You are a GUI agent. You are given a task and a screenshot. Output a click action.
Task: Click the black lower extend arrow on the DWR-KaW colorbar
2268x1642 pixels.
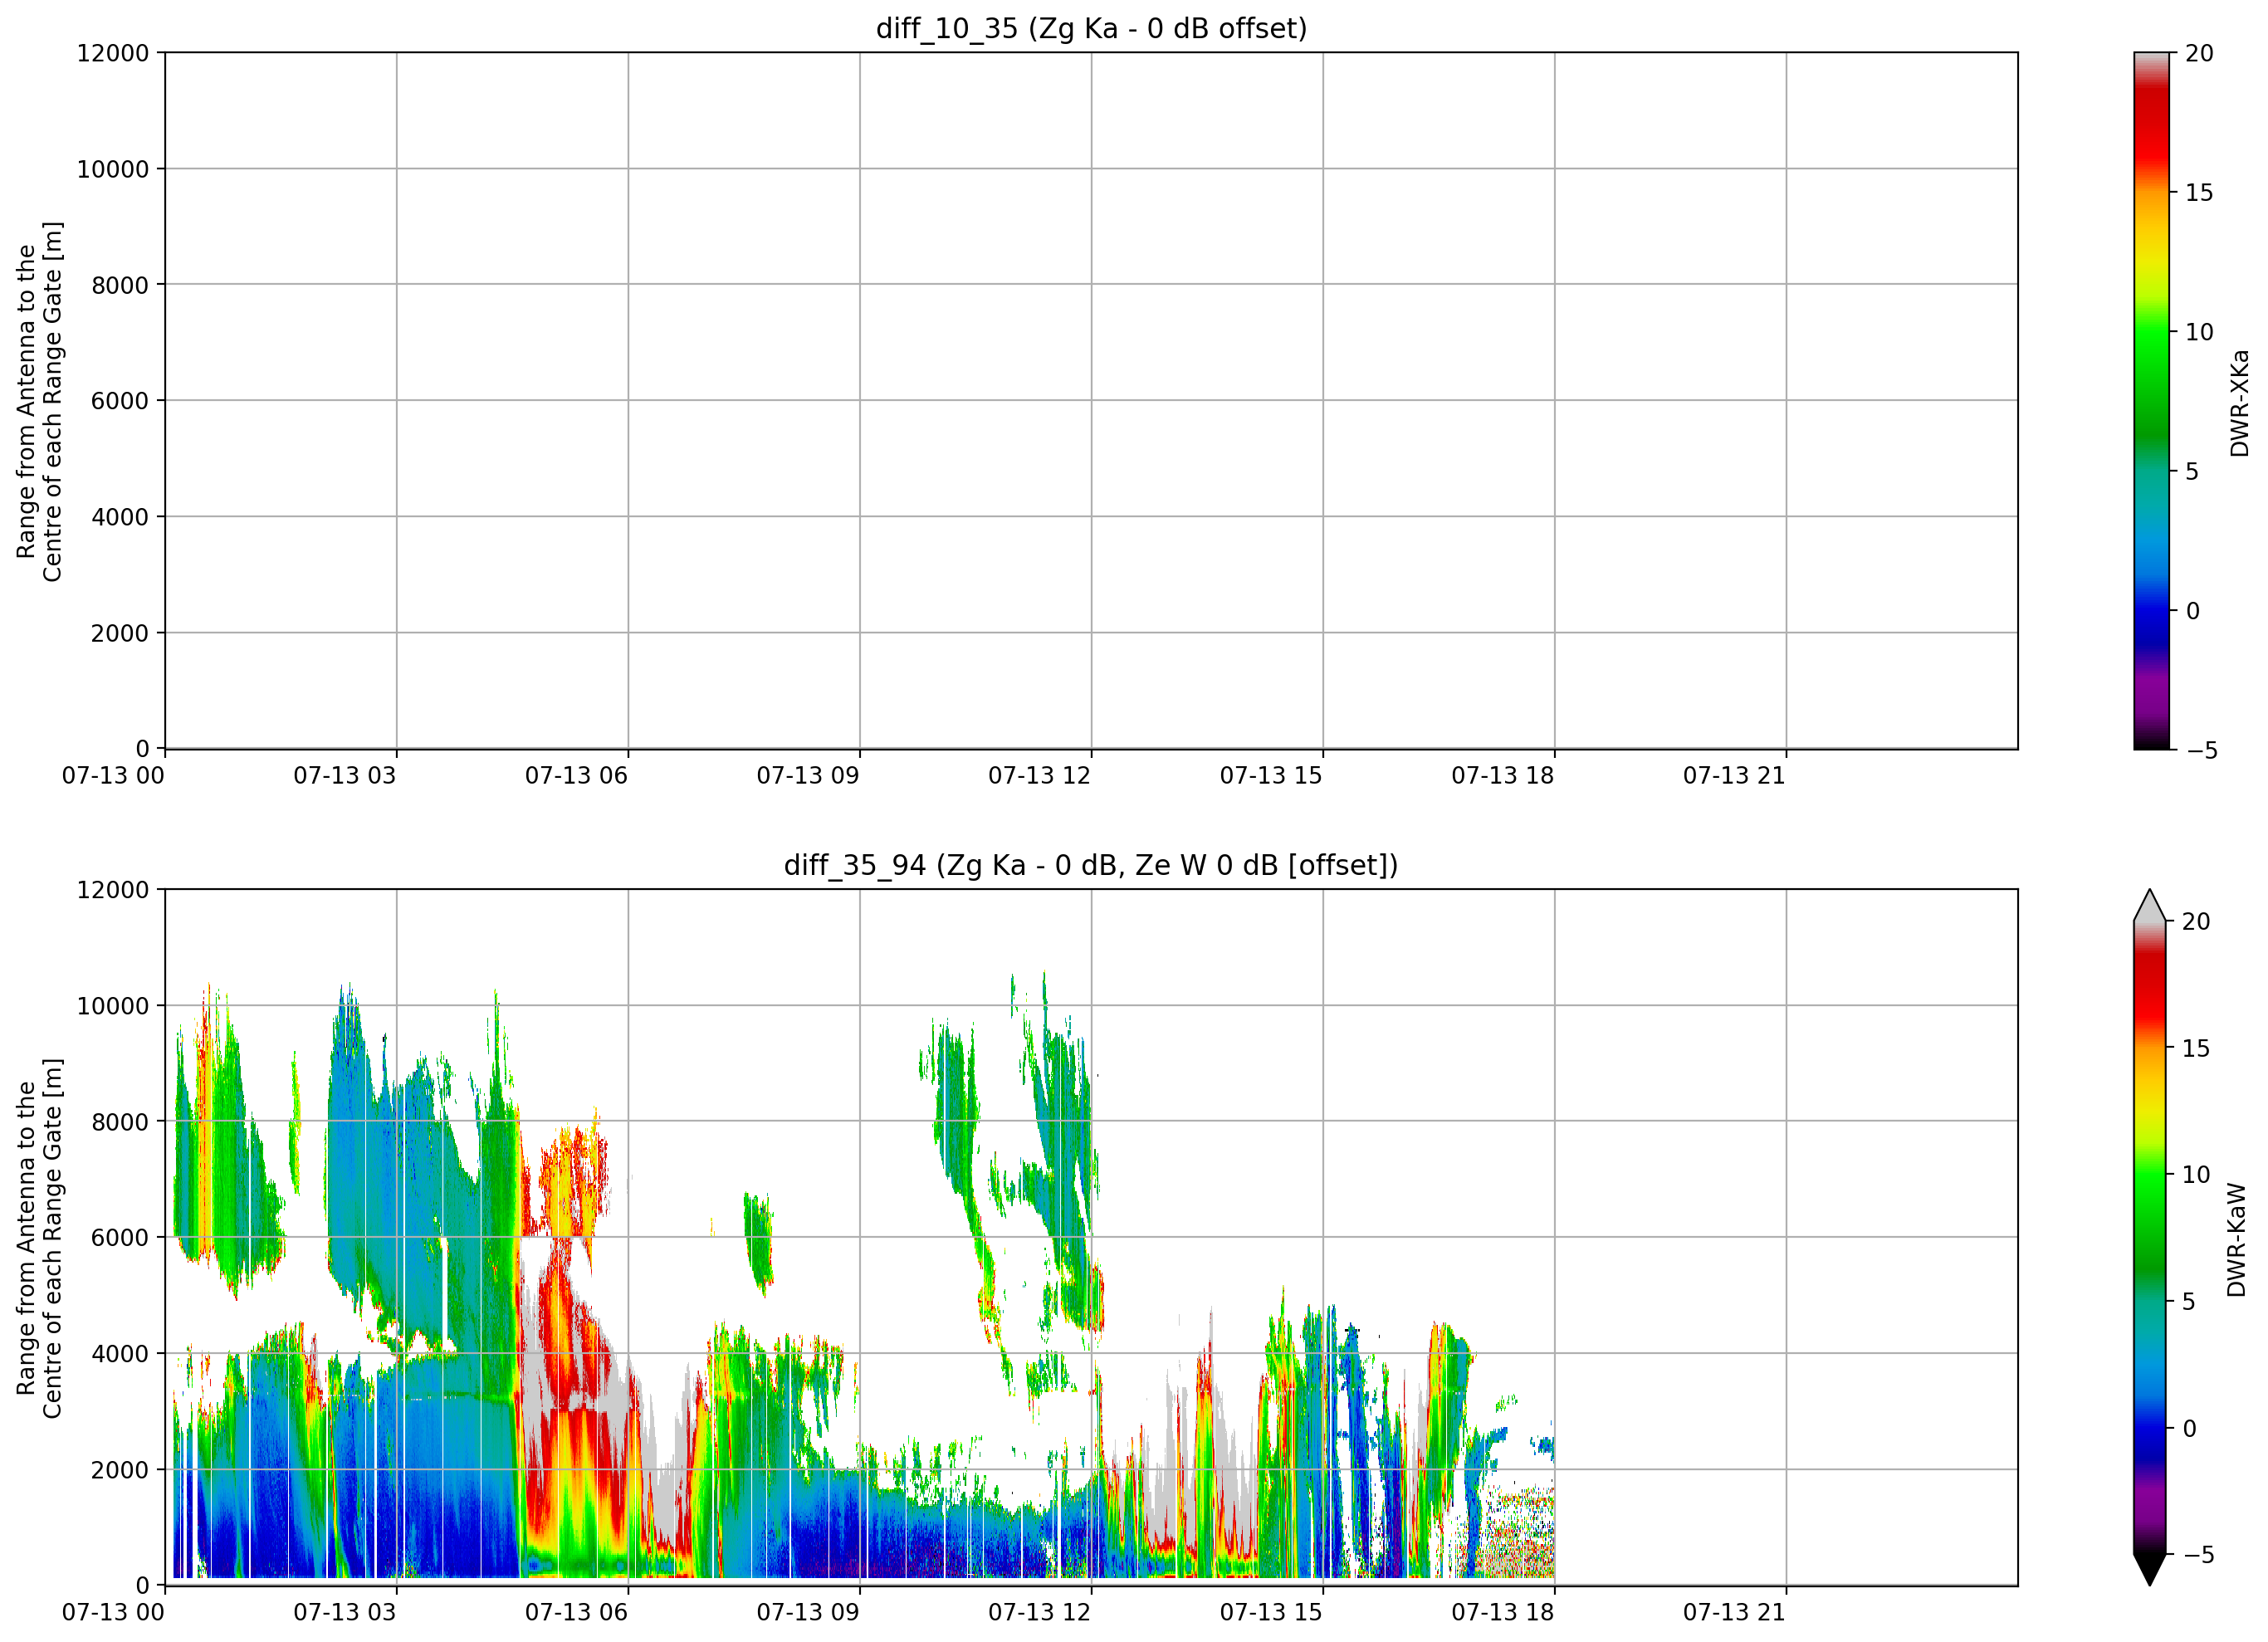2150,1570
